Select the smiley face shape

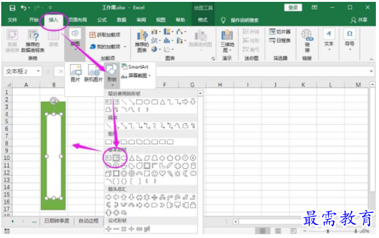click(154, 173)
